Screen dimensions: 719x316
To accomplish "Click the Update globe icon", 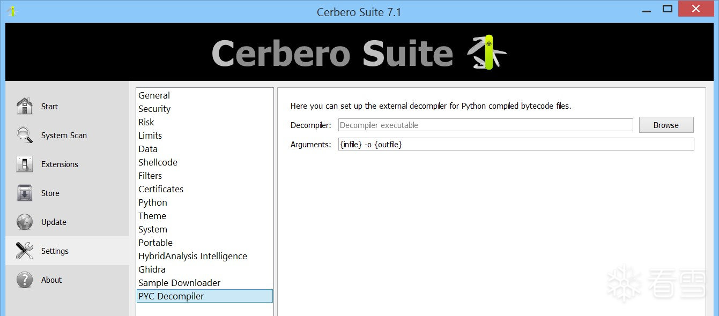I will coord(25,222).
